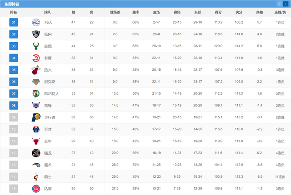
Task: Click rank badge 01
Action: [14, 22]
